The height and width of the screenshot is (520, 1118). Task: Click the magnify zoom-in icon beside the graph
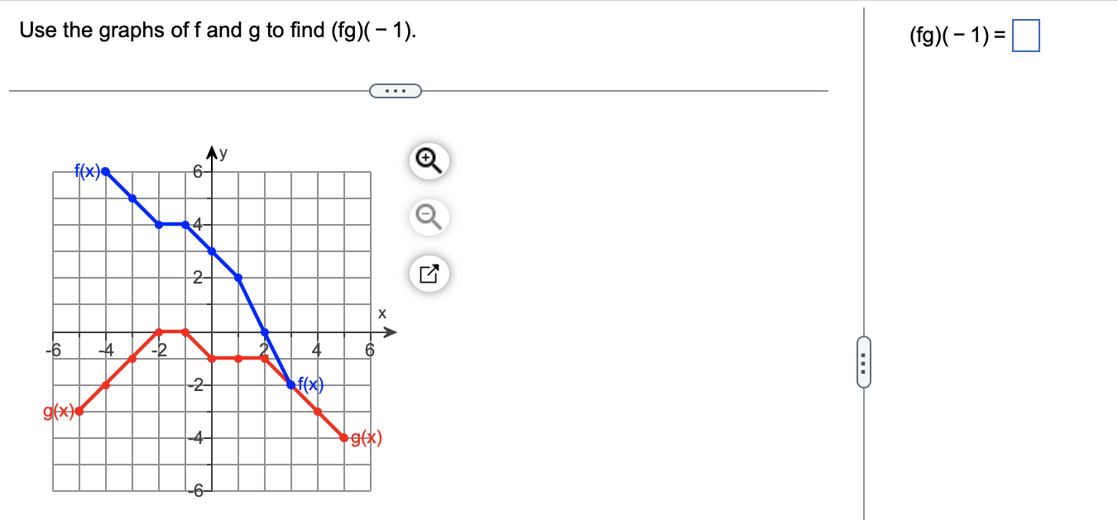429,160
